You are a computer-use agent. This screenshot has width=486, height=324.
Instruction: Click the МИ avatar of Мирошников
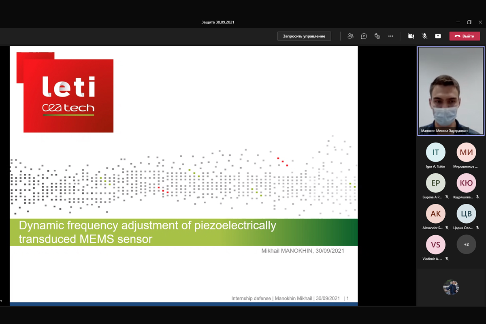pos(466,152)
